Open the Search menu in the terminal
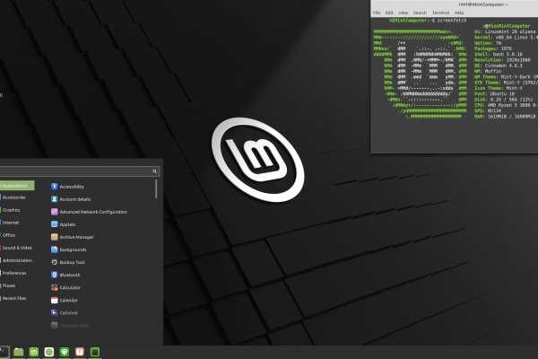This screenshot has height=359, width=538. (x=420, y=13)
